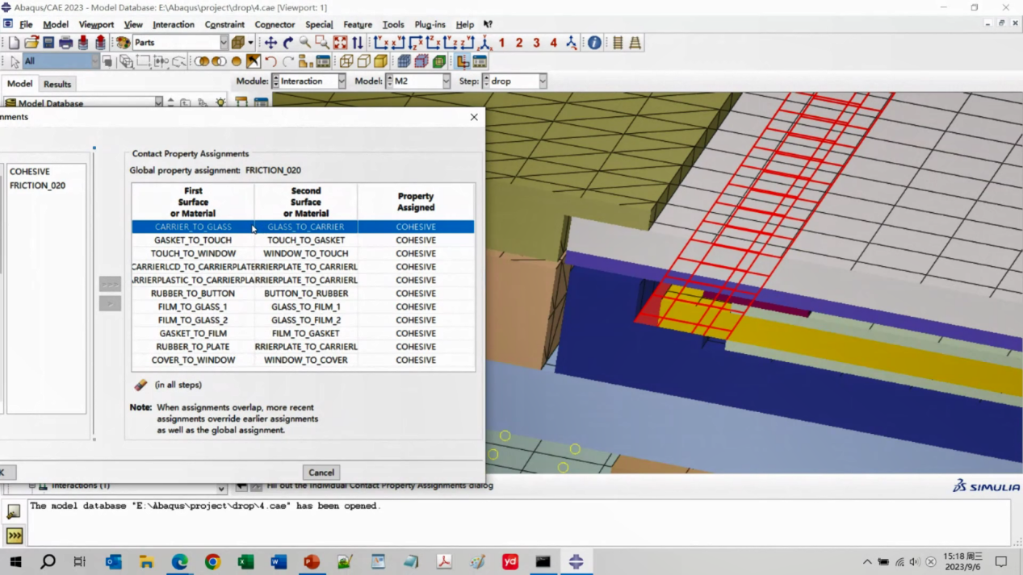Open the color code palette icon
1023x575 pixels.
pos(123,43)
